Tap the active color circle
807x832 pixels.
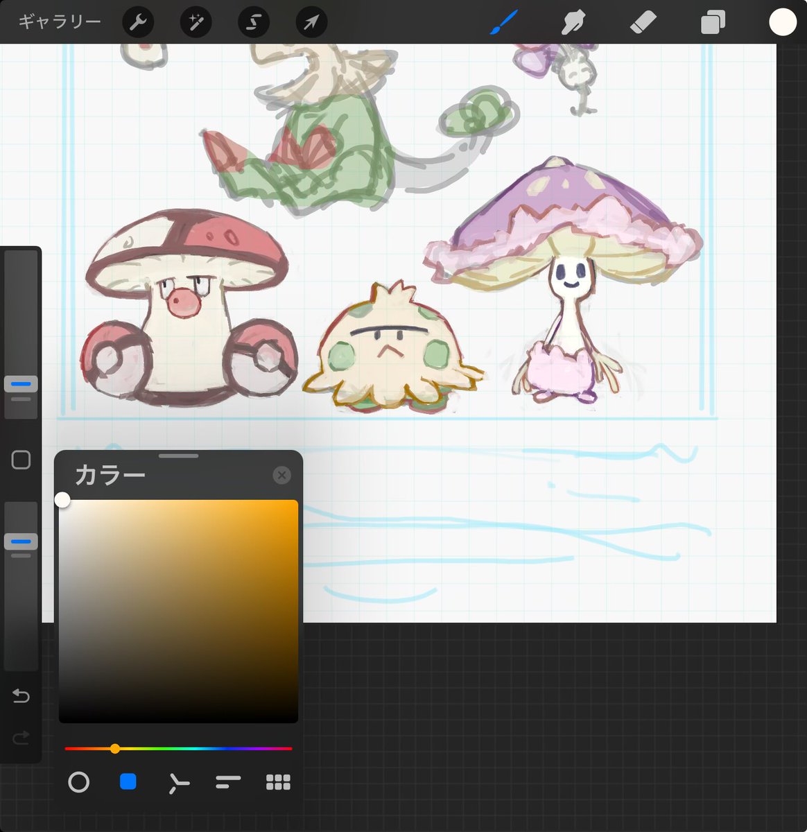[782, 22]
